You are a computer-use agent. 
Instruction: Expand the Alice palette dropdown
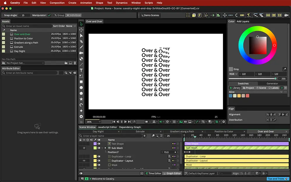[x=281, y=92]
